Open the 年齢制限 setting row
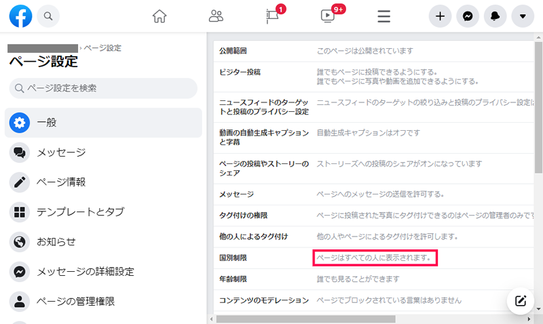The height and width of the screenshot is (324, 543). pyautogui.click(x=374, y=279)
